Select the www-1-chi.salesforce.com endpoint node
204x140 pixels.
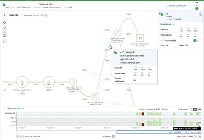coord(140,38)
